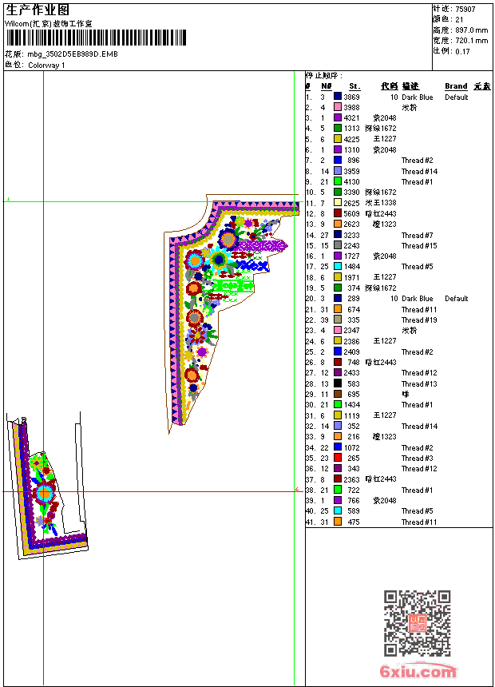Screen dimensions: 495x687
Task: Pick the gray swatch for Thread #15
Action: (x=338, y=245)
